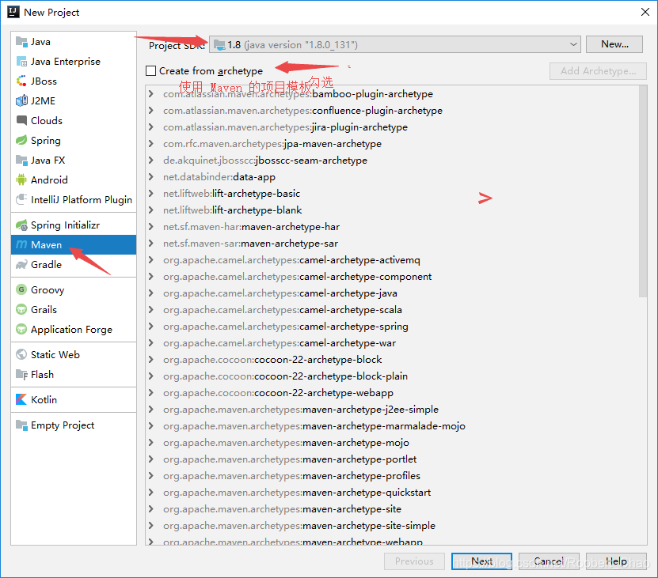Select Spring project type

pos(74,140)
